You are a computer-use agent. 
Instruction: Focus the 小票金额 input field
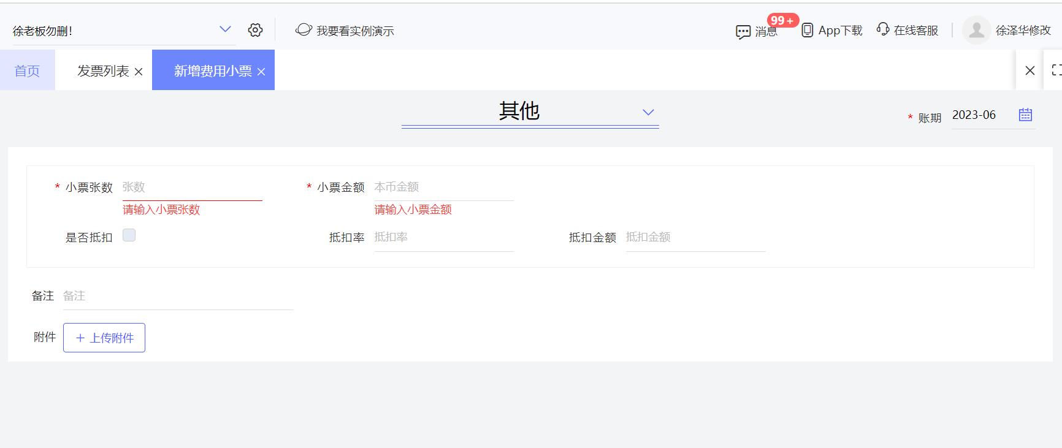point(444,187)
